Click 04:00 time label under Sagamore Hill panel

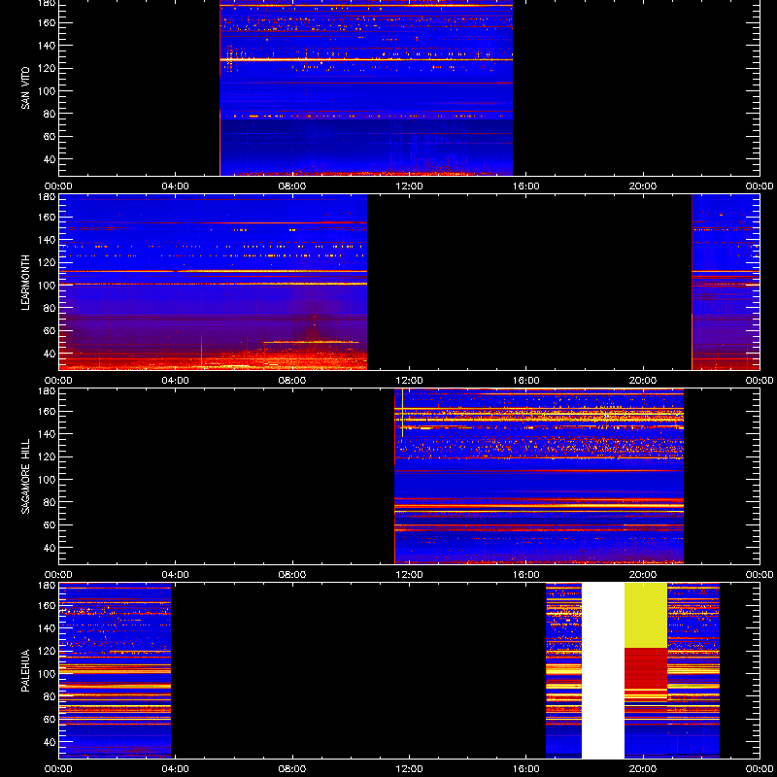(x=176, y=575)
